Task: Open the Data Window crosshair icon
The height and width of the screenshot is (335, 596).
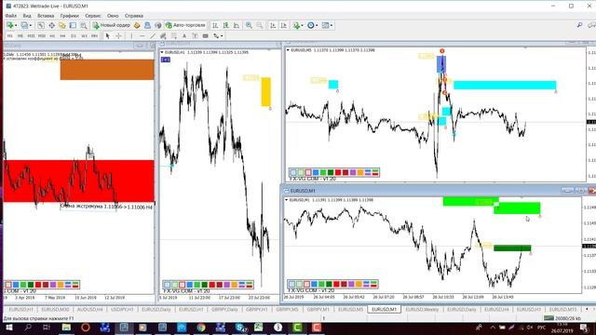Action: click(x=51, y=25)
